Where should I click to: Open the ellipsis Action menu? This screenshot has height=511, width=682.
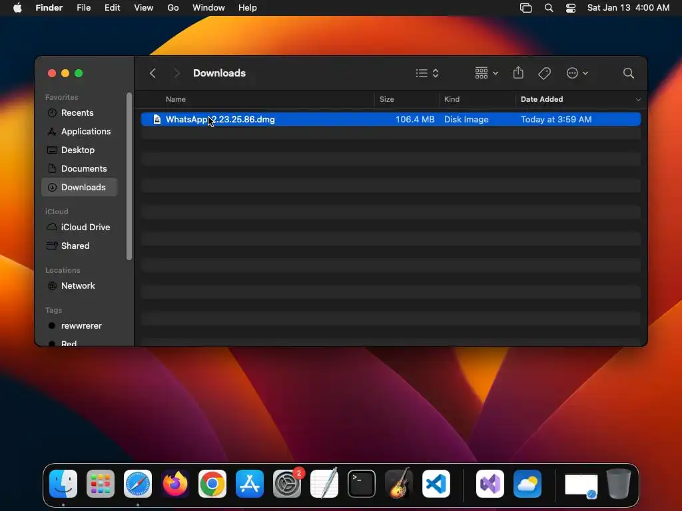577,73
